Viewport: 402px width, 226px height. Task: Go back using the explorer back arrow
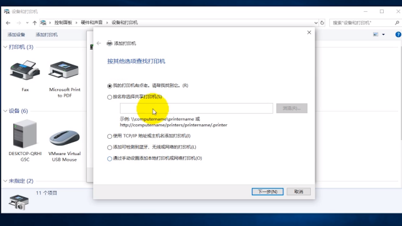pyautogui.click(x=8, y=23)
